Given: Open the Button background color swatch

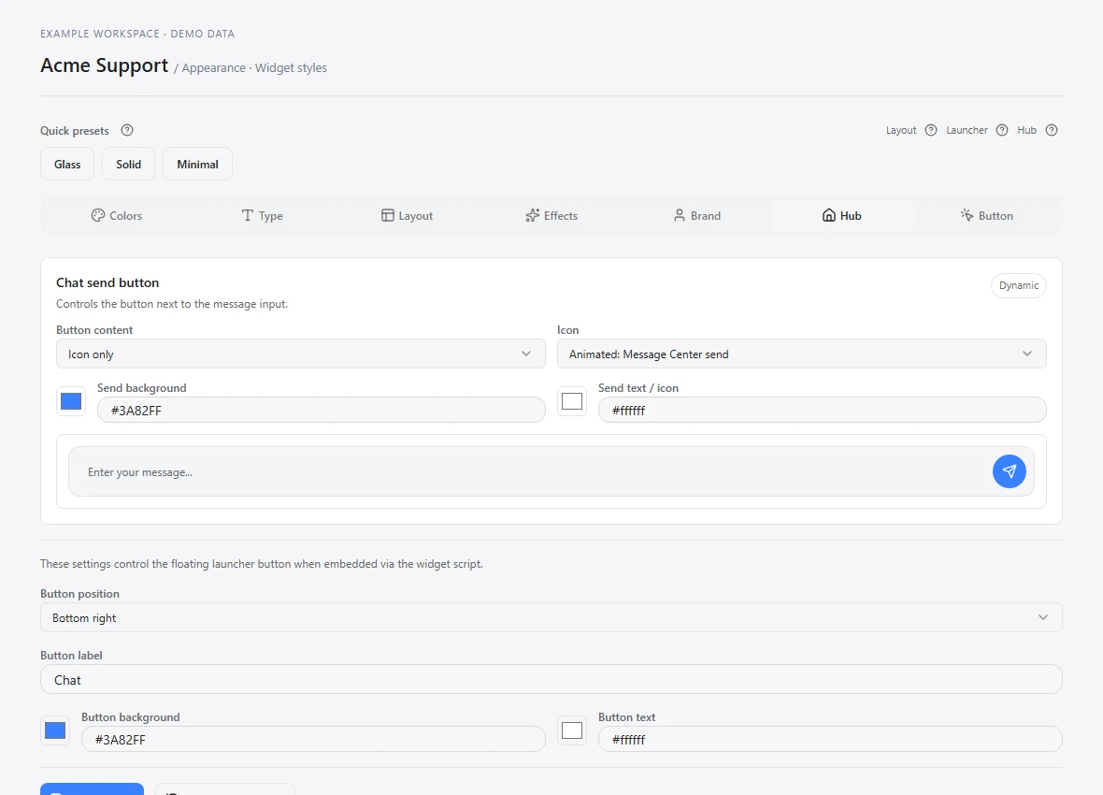Looking at the screenshot, I should 55,730.
